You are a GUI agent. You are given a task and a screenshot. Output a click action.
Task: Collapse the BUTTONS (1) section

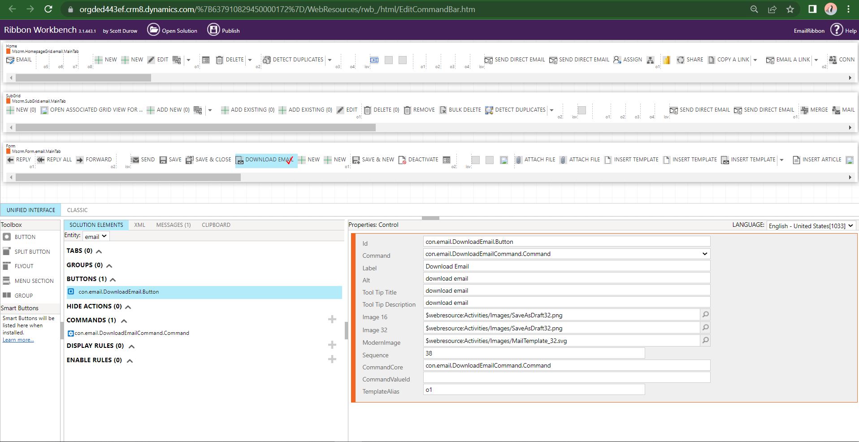113,280
